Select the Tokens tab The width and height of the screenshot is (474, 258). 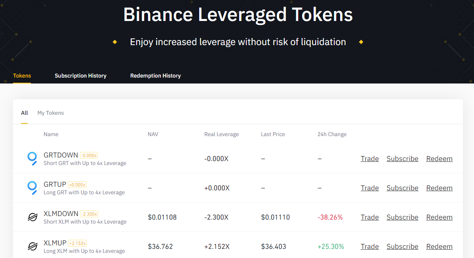[x=22, y=76]
